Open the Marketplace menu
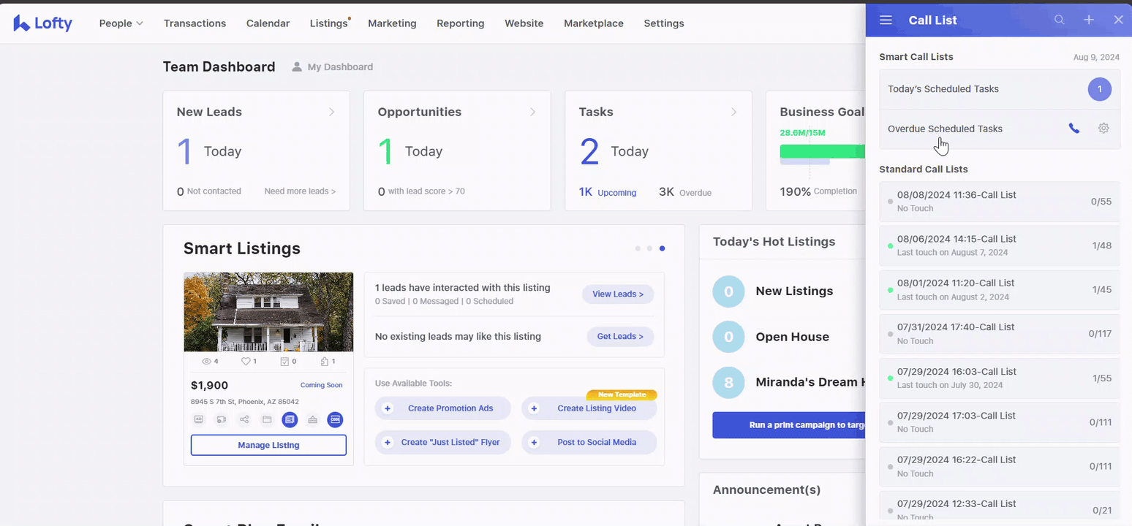Viewport: 1132px width, 526px height. tap(594, 23)
